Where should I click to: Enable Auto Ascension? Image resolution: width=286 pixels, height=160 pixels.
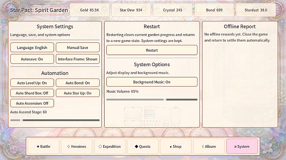click(x=32, y=103)
